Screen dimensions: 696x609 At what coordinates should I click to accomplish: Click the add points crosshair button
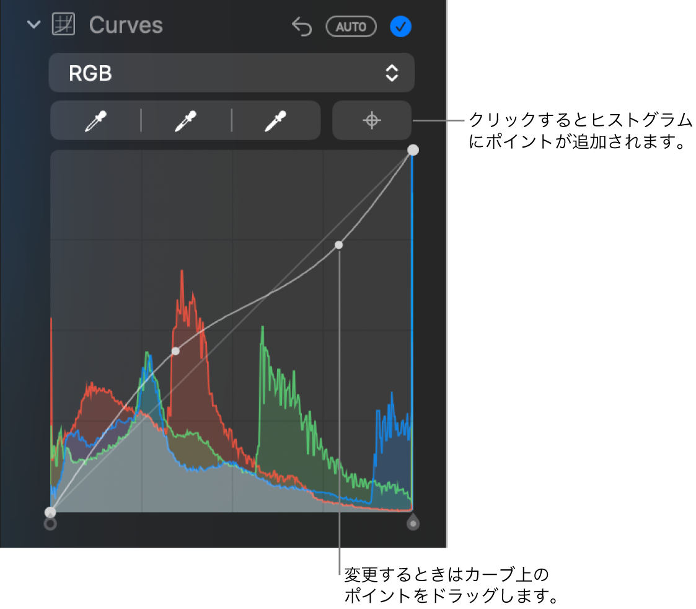pos(372,120)
